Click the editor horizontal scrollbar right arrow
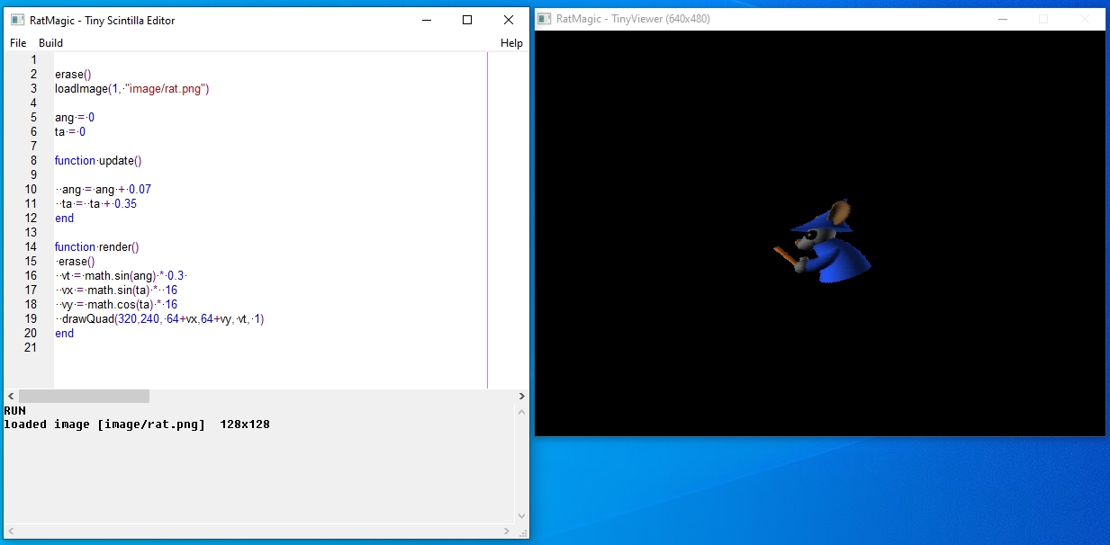This screenshot has width=1110, height=545. pos(522,396)
